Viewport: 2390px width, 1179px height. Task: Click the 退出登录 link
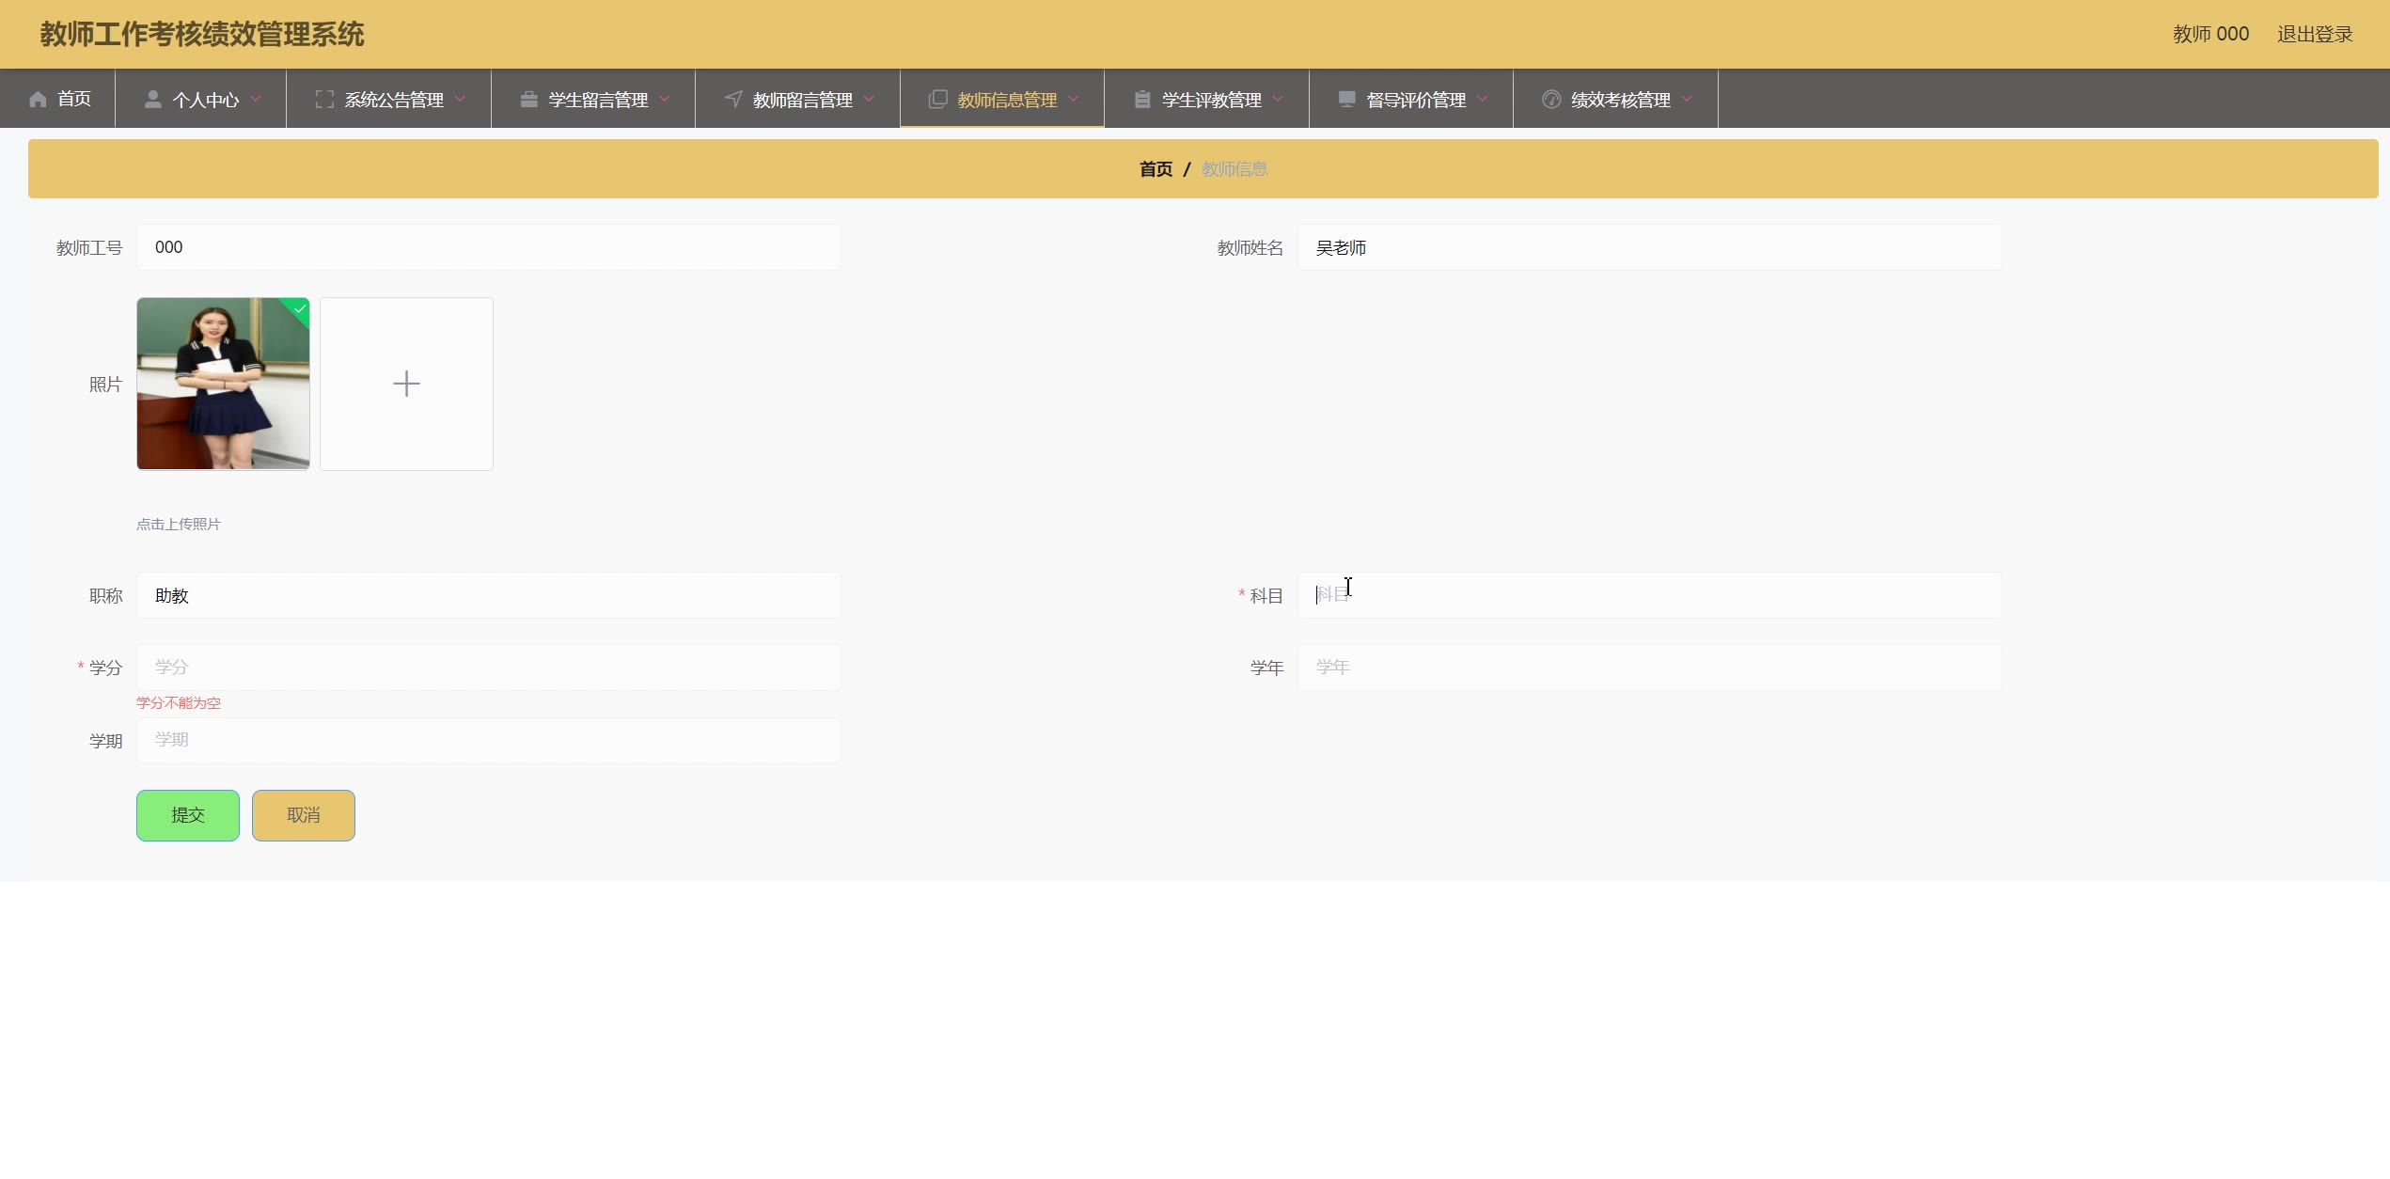pyautogui.click(x=2315, y=34)
